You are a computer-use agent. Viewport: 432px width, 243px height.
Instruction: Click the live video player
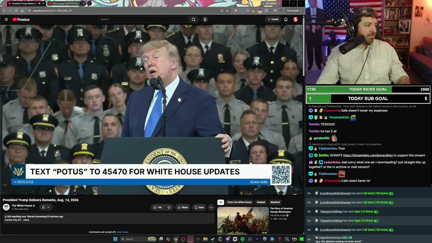pyautogui.click(x=152, y=110)
